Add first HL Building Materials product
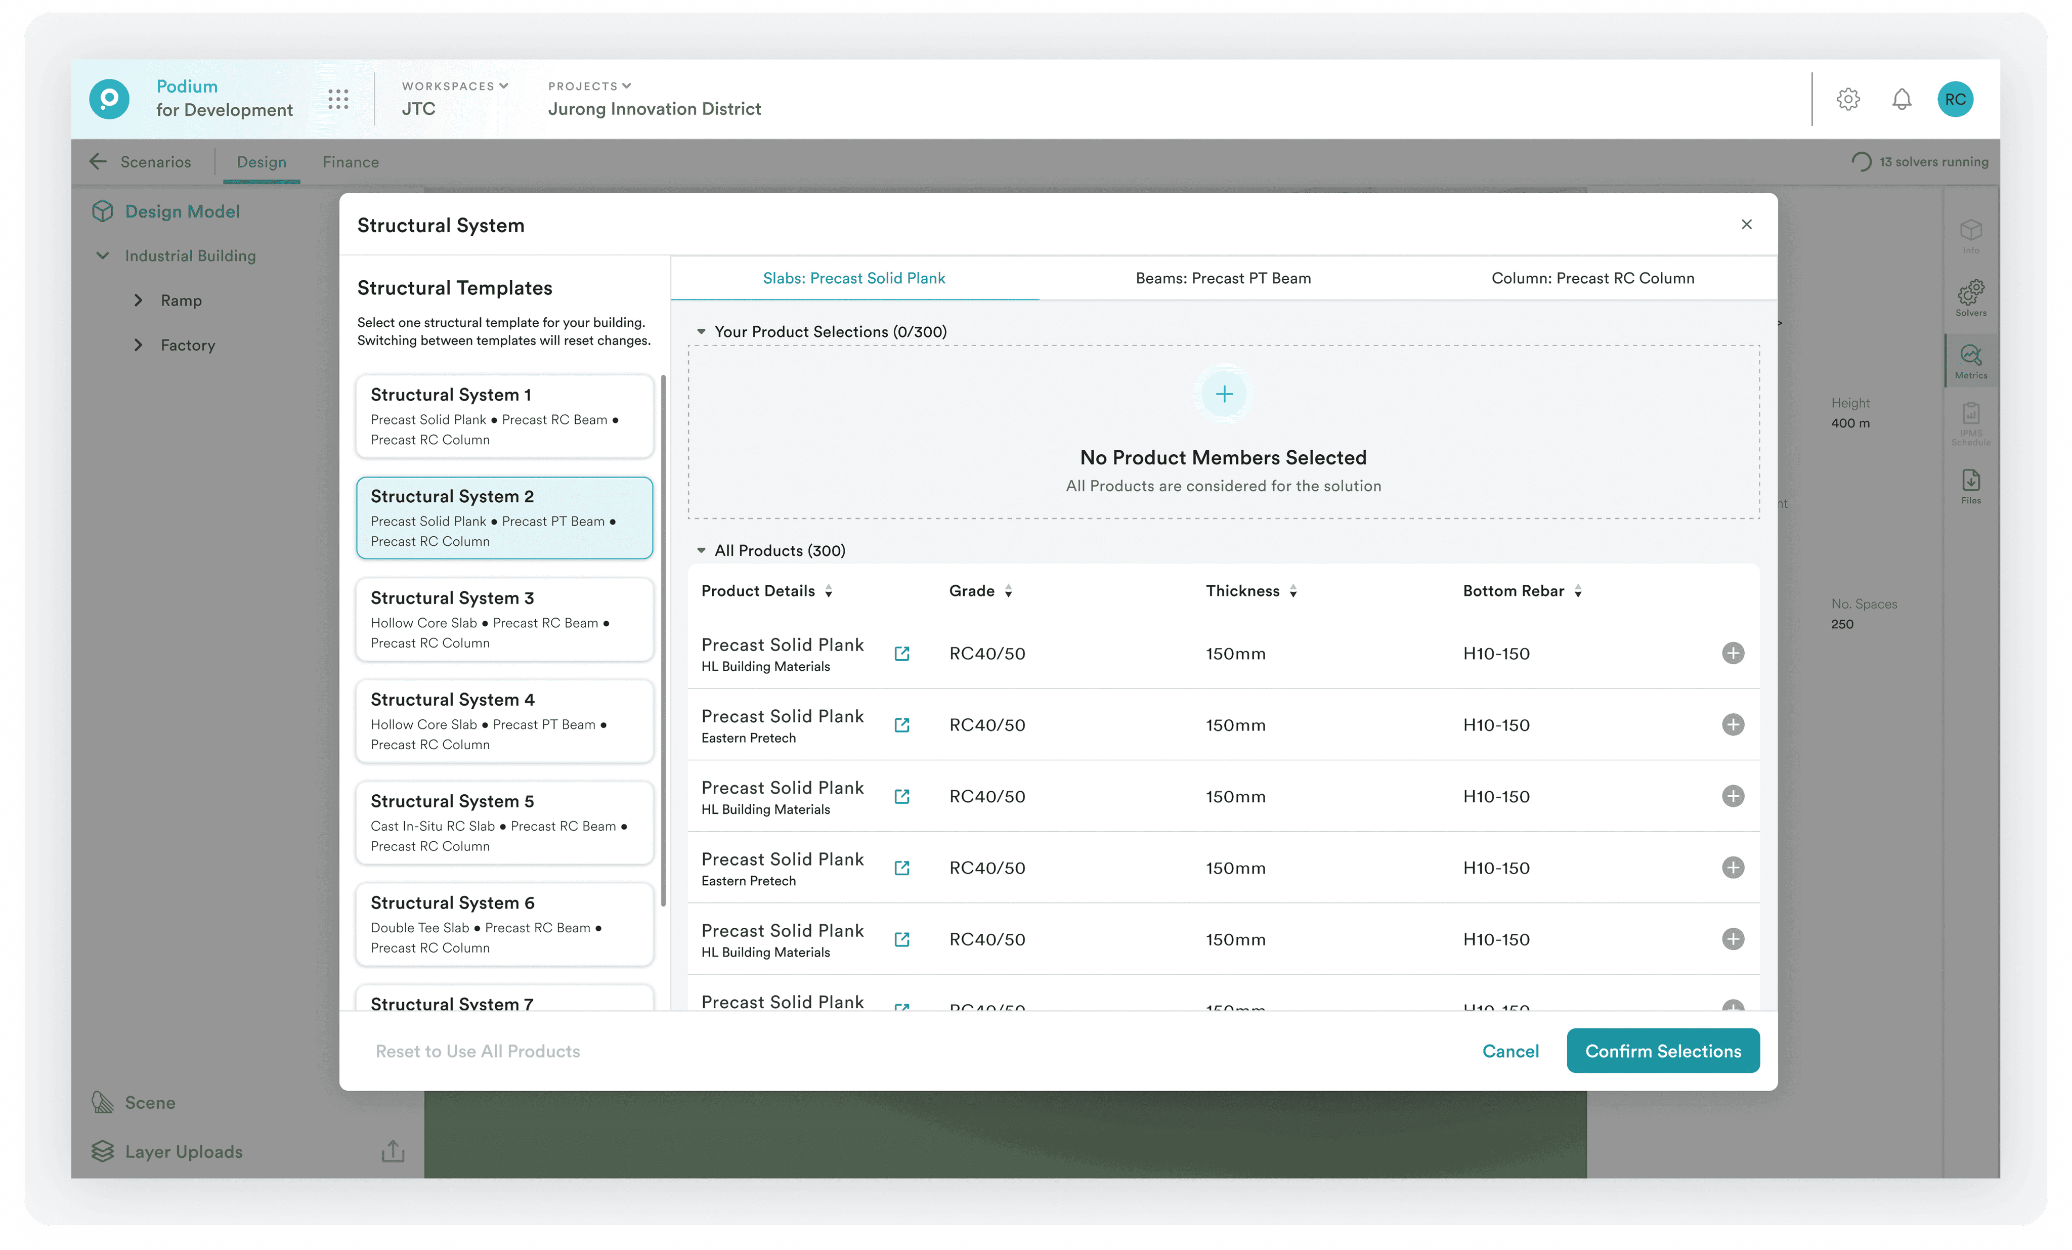The width and height of the screenshot is (2072, 1250). tap(1732, 654)
